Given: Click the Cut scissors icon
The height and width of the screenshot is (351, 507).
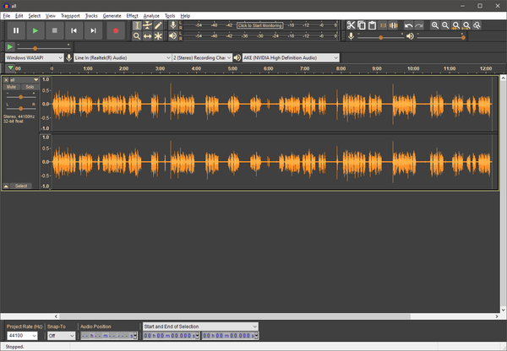Looking at the screenshot, I should click(351, 25).
